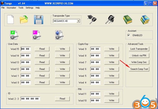Open the Tools menu
Screen dimensions: 158x109
[21, 8]
